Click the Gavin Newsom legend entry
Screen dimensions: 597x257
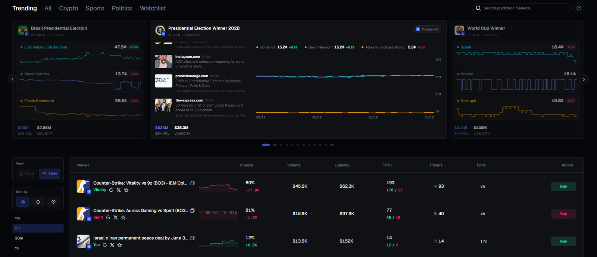click(x=329, y=47)
